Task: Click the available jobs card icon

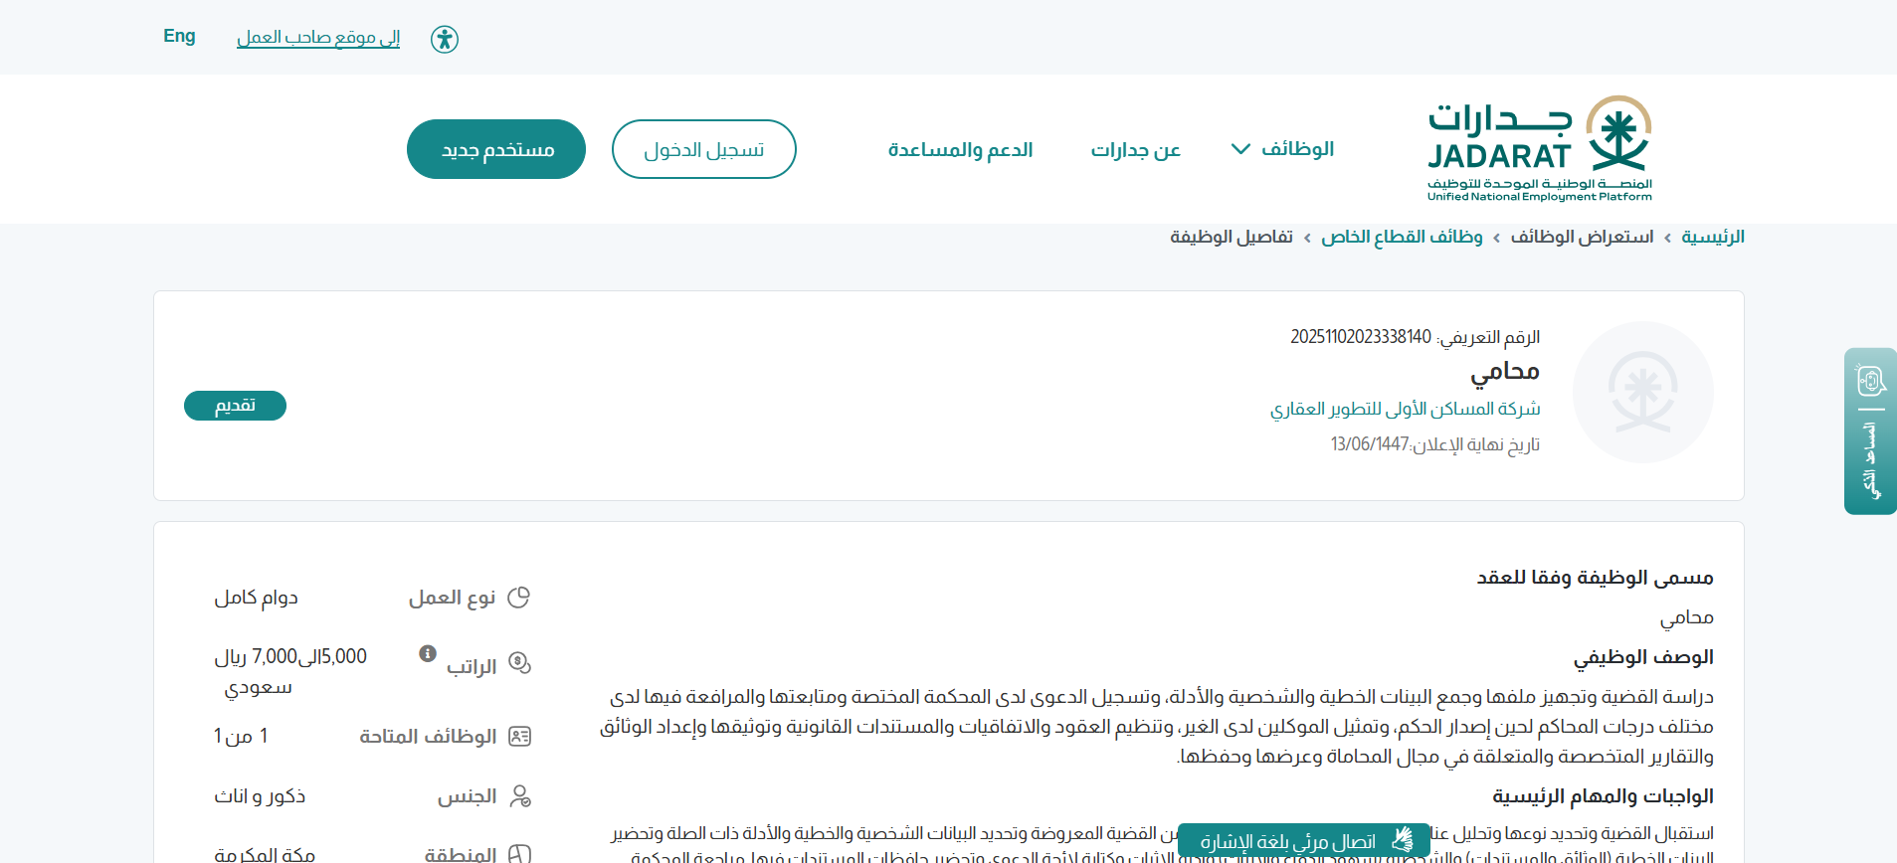Action: (x=519, y=737)
